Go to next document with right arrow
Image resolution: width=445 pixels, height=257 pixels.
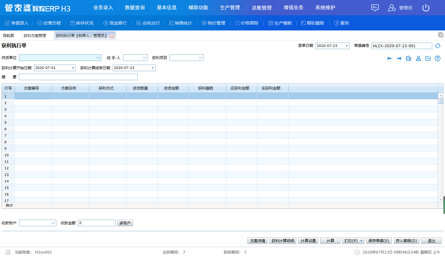coord(399,58)
